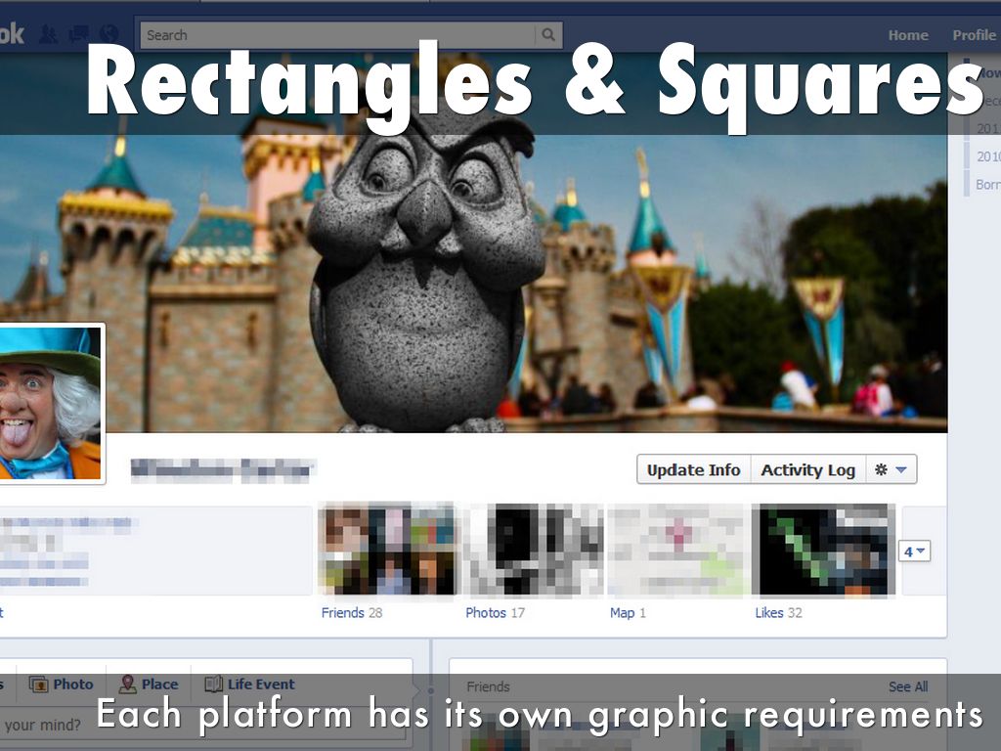Click into the Search input field
This screenshot has height=751, width=1001.
tap(337, 35)
